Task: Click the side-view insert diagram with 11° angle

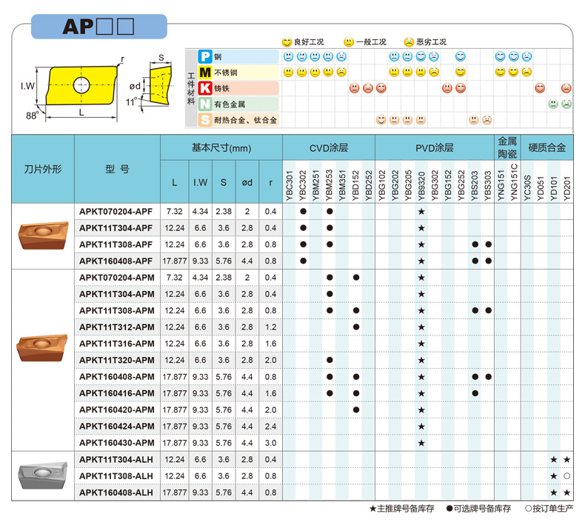Action: click(x=161, y=84)
